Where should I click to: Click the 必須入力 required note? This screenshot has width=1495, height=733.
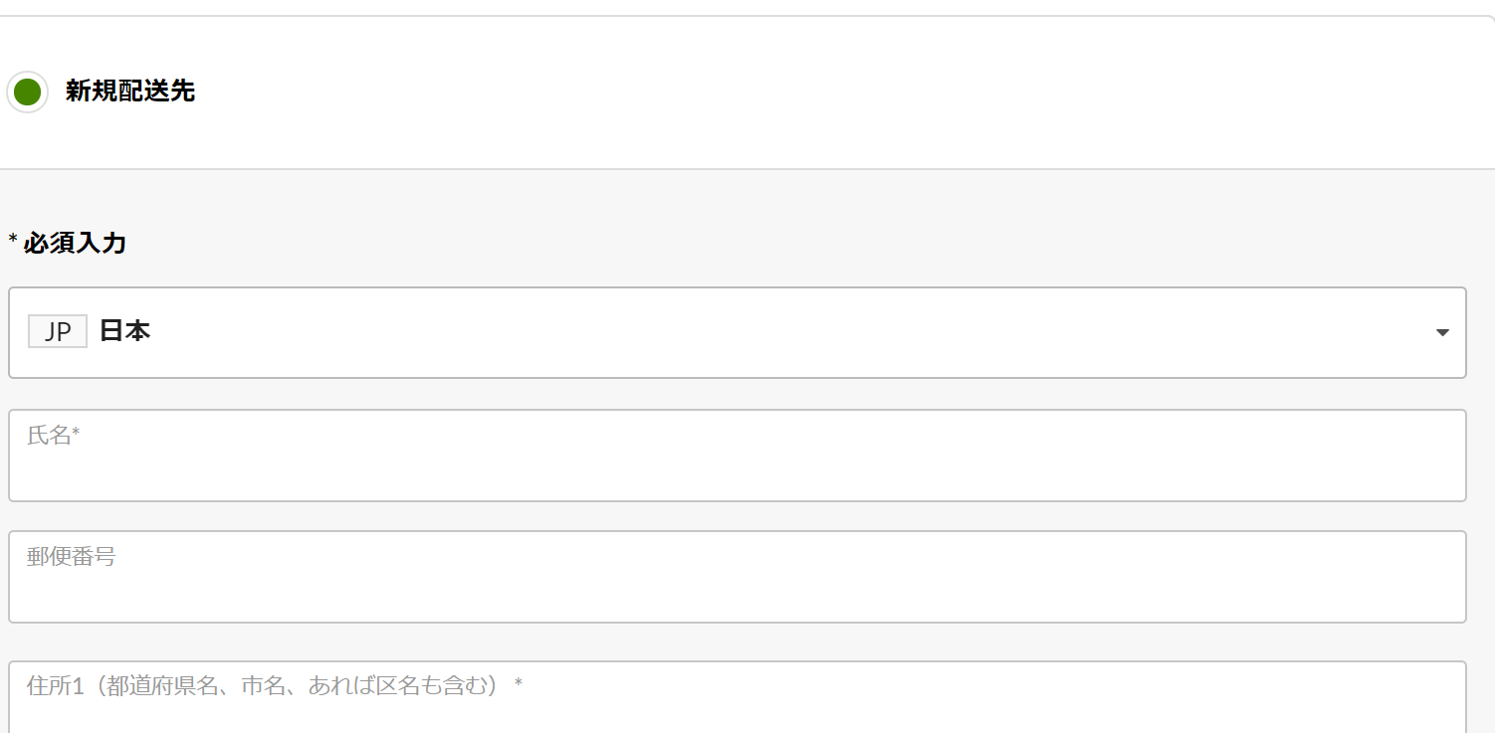(x=75, y=243)
